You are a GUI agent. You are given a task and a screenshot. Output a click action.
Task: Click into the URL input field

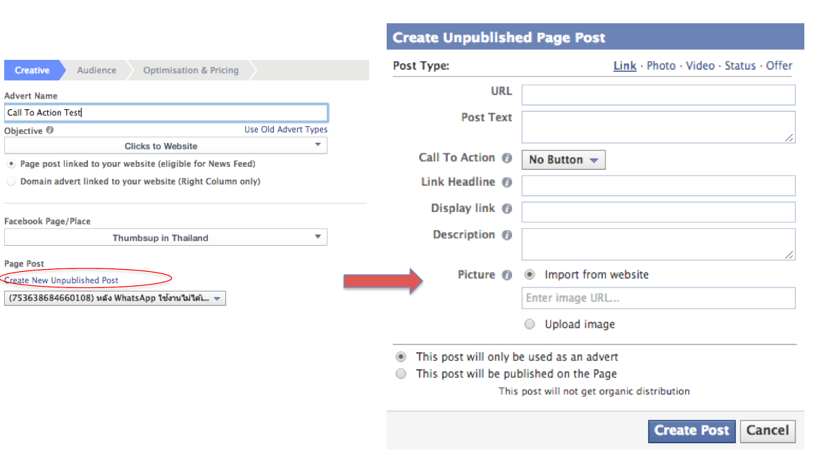pyautogui.click(x=658, y=95)
